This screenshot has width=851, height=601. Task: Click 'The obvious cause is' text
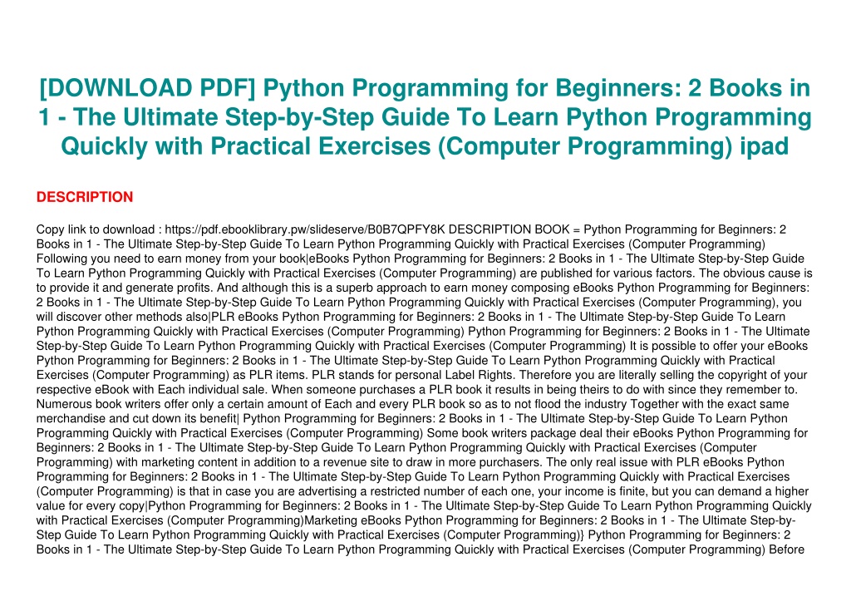click(x=756, y=273)
